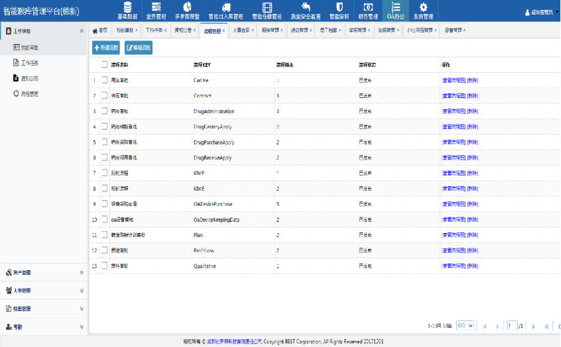
Task: Open the page size dropdown showing 100
Action: coord(465,326)
